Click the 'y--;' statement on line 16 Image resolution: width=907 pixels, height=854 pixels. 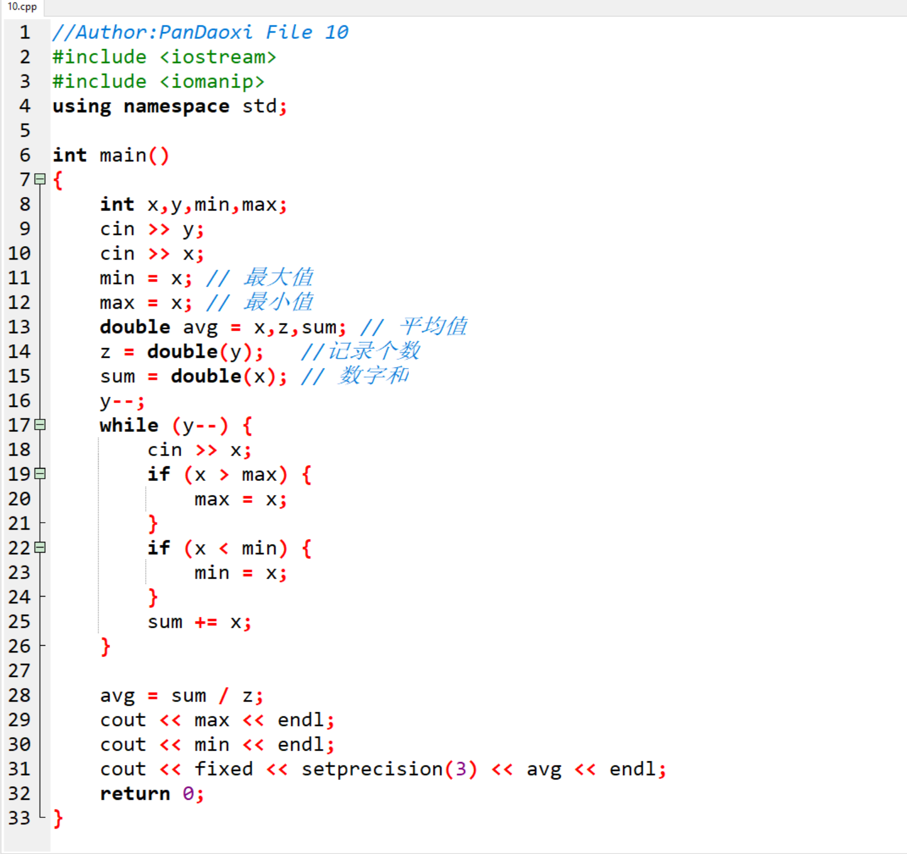point(122,401)
